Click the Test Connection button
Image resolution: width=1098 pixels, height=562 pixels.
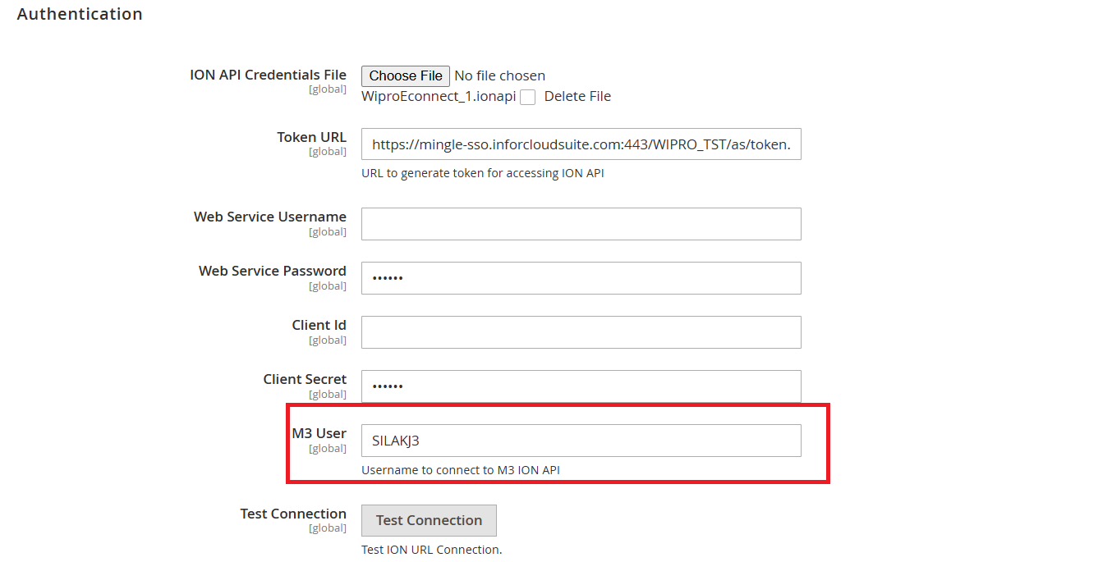tap(429, 520)
